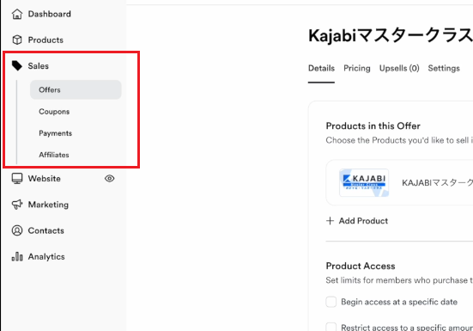Click the Products in this Offer heading
The image size is (473, 331).
click(x=373, y=126)
